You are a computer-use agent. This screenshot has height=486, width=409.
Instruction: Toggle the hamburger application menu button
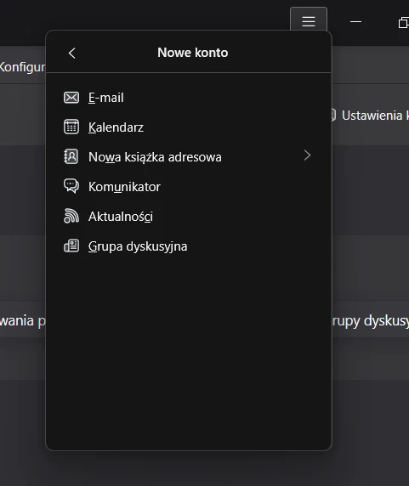click(x=309, y=21)
